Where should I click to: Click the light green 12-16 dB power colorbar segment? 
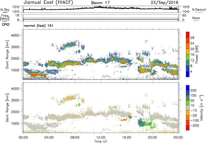pos(188,57)
